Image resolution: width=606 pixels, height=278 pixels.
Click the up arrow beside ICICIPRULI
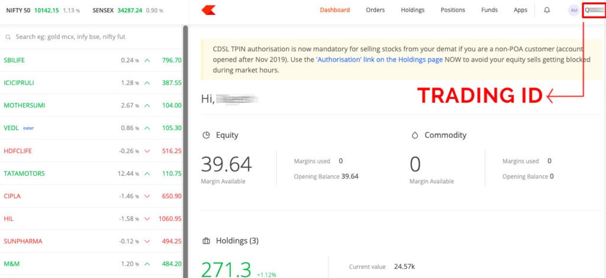point(147,83)
